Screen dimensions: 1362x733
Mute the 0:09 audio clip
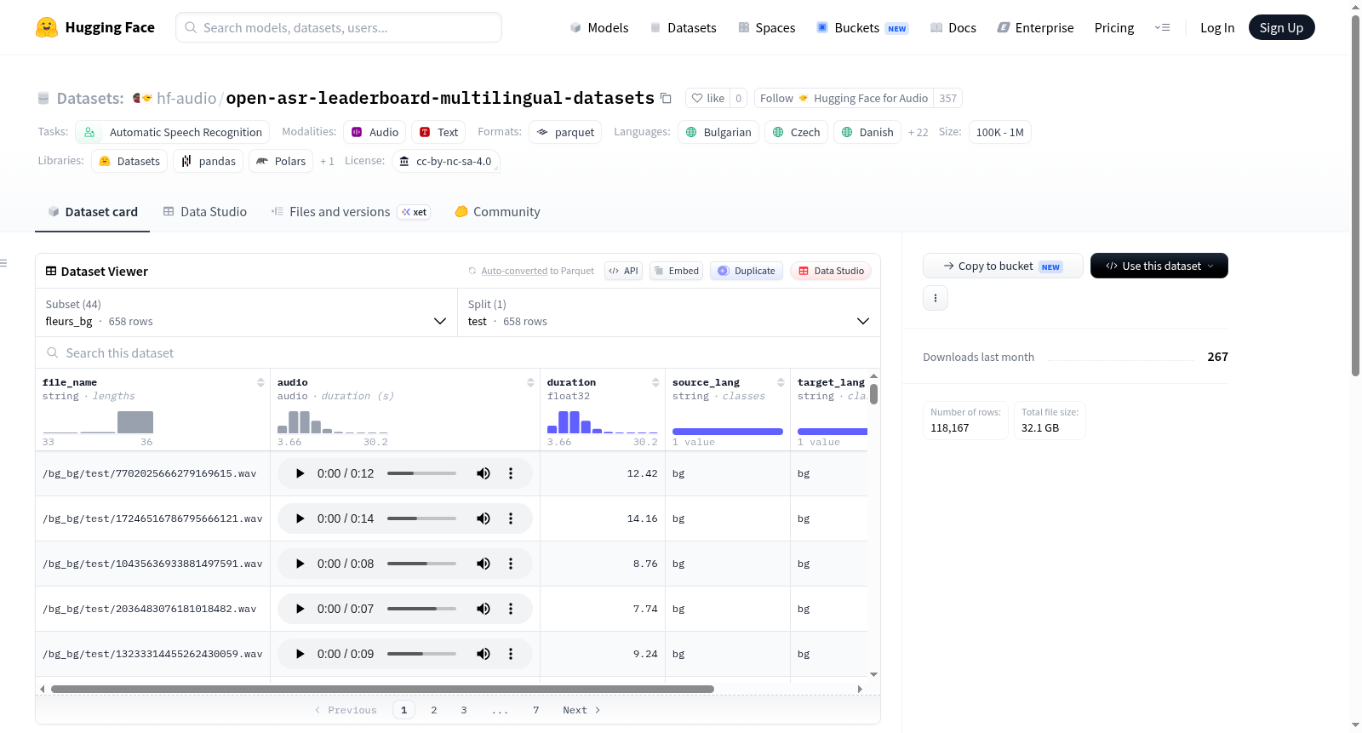pos(484,654)
